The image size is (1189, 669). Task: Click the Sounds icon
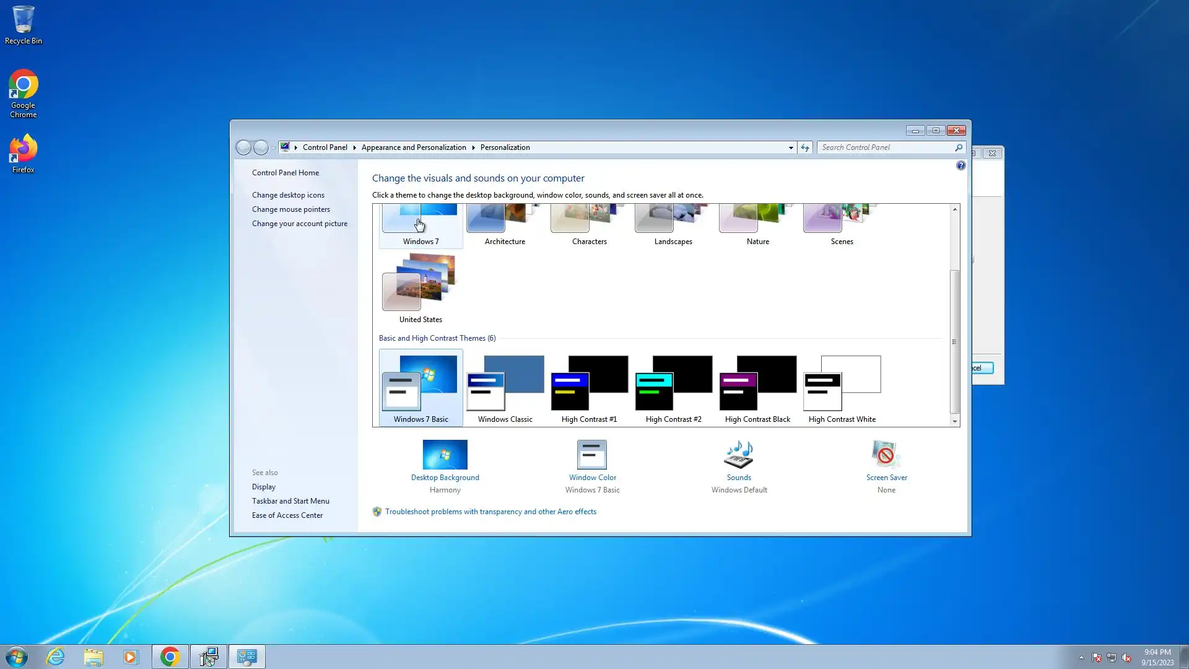pyautogui.click(x=738, y=455)
